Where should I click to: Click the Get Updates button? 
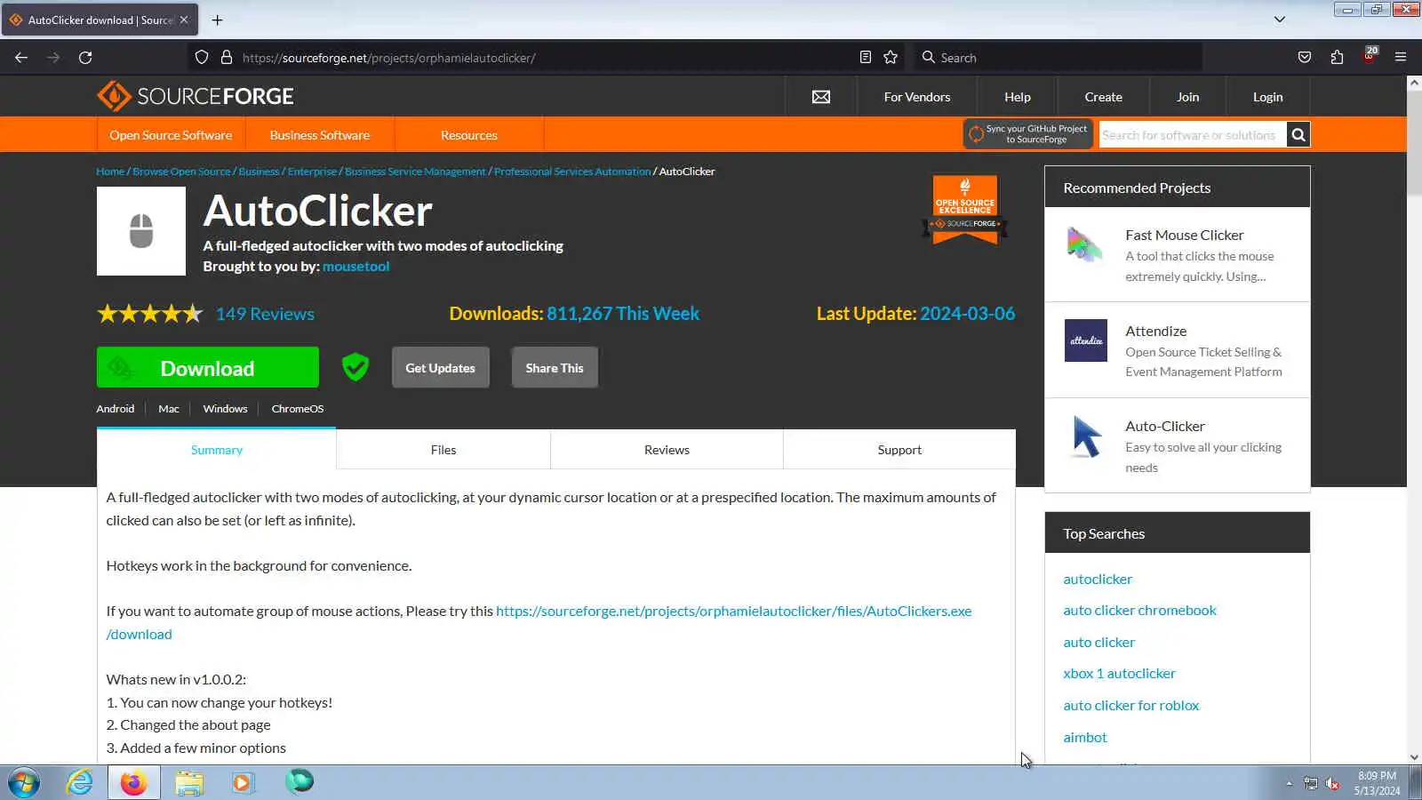pos(441,367)
